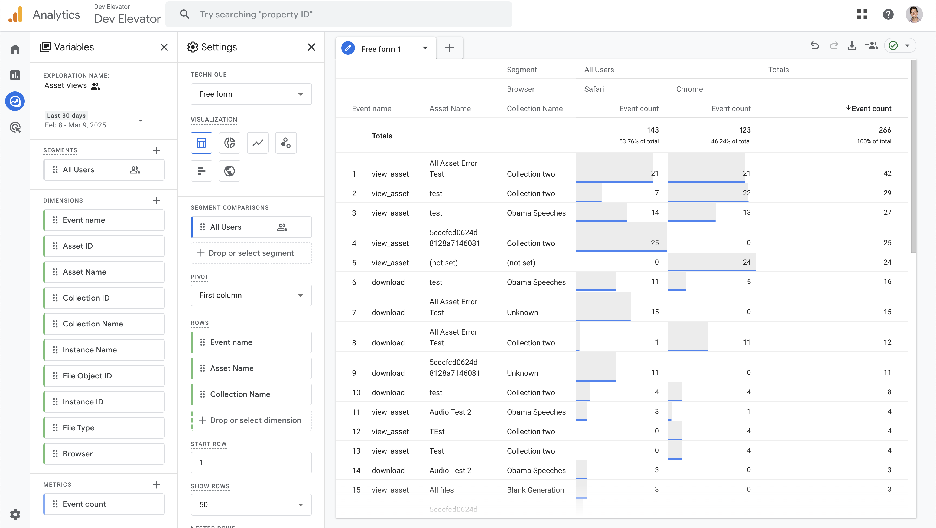The image size is (936, 528).
Task: Select the All Users segment in Variables
Action: pos(104,170)
